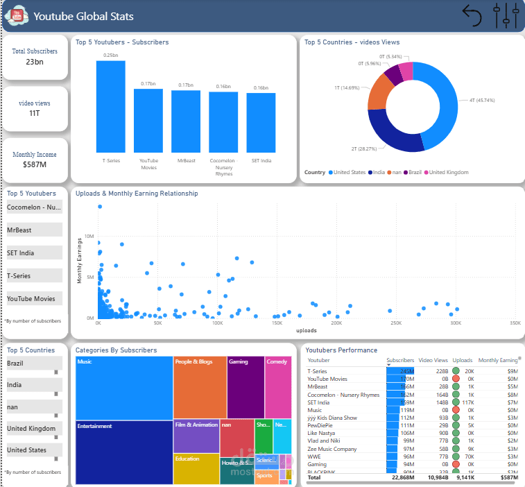The image size is (525, 487).
Task: Select the purple Gaming treemap tile
Action: coord(246,387)
